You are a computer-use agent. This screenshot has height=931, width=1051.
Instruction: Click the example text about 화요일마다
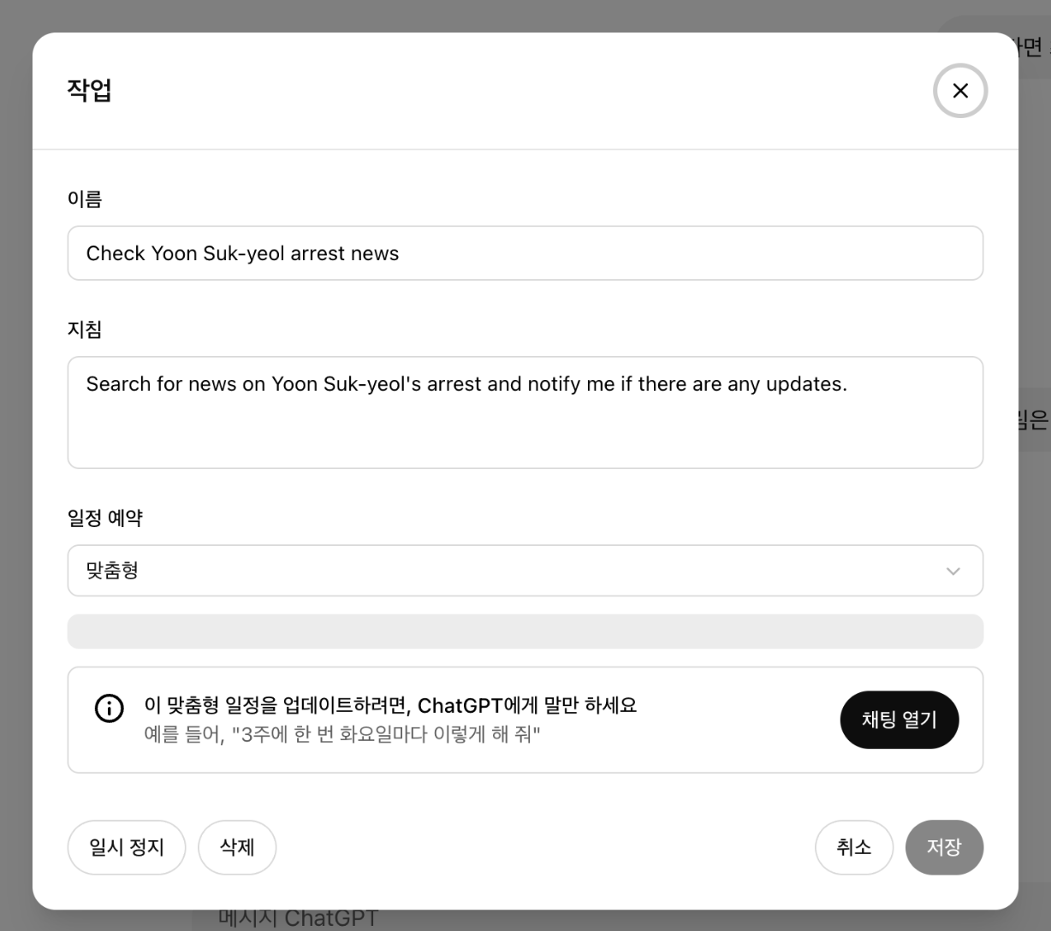tap(342, 734)
